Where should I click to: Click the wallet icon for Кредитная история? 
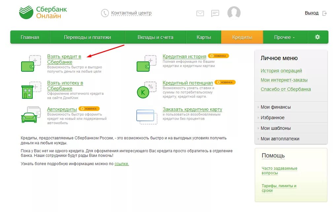147,63
